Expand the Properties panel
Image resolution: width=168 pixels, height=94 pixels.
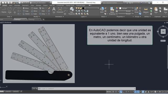pyautogui.click(x=120, y=17)
